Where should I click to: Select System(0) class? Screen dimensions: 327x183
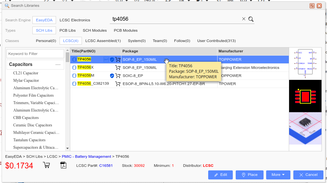(x=137, y=41)
